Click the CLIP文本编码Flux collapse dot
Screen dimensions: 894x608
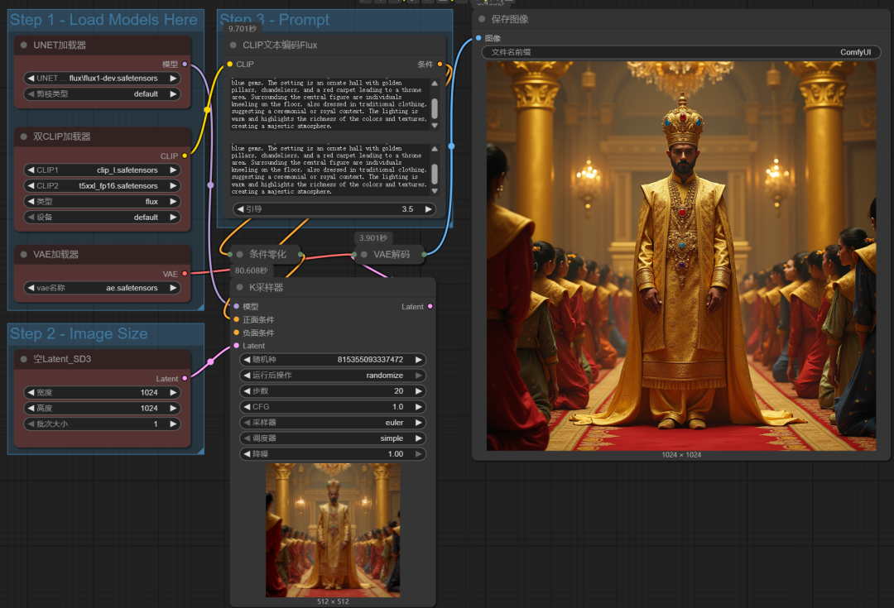(x=233, y=45)
